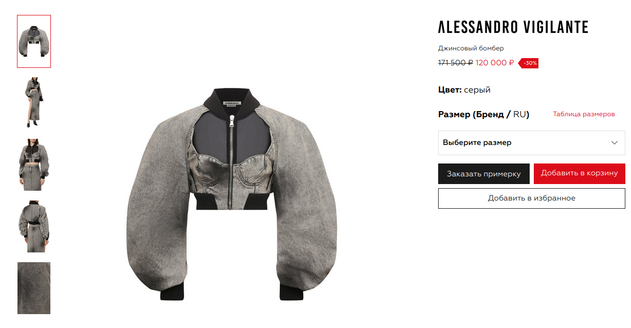This screenshot has height=328, width=631.
Task: Click the main jacket product image
Action: pos(233,194)
